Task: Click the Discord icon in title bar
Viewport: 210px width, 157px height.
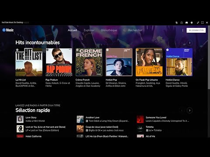Action: click(x=186, y=23)
